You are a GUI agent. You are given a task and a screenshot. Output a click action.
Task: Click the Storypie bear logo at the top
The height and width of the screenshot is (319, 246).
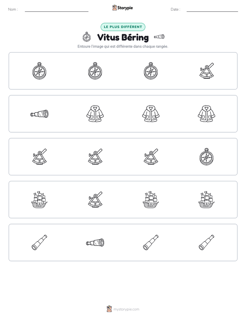click(114, 8)
